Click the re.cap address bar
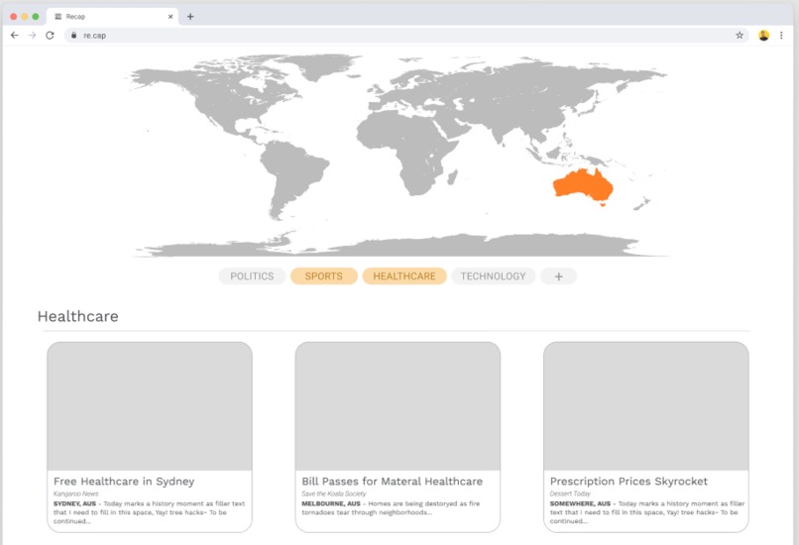 click(405, 35)
